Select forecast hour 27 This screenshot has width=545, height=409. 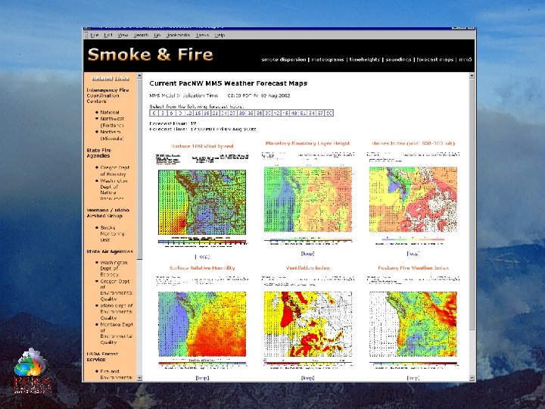(233, 113)
